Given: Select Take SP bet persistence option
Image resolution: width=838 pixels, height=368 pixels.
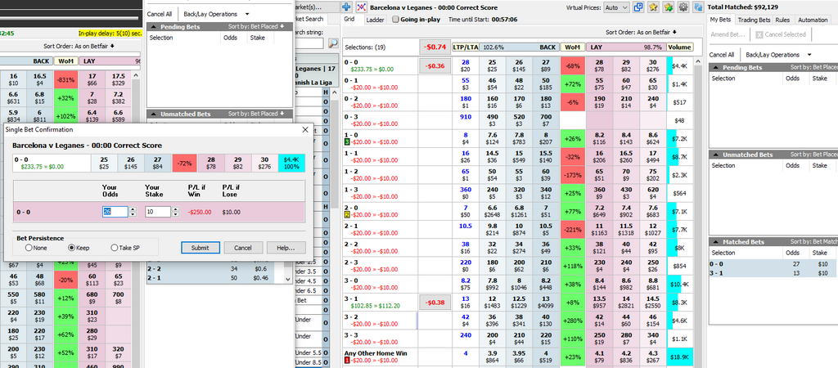Looking at the screenshot, I should pyautogui.click(x=114, y=248).
